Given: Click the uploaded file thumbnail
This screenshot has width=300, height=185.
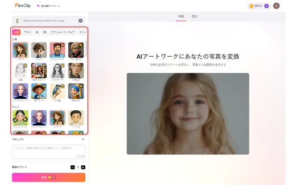Looking at the screenshot, I should (x=18, y=21).
